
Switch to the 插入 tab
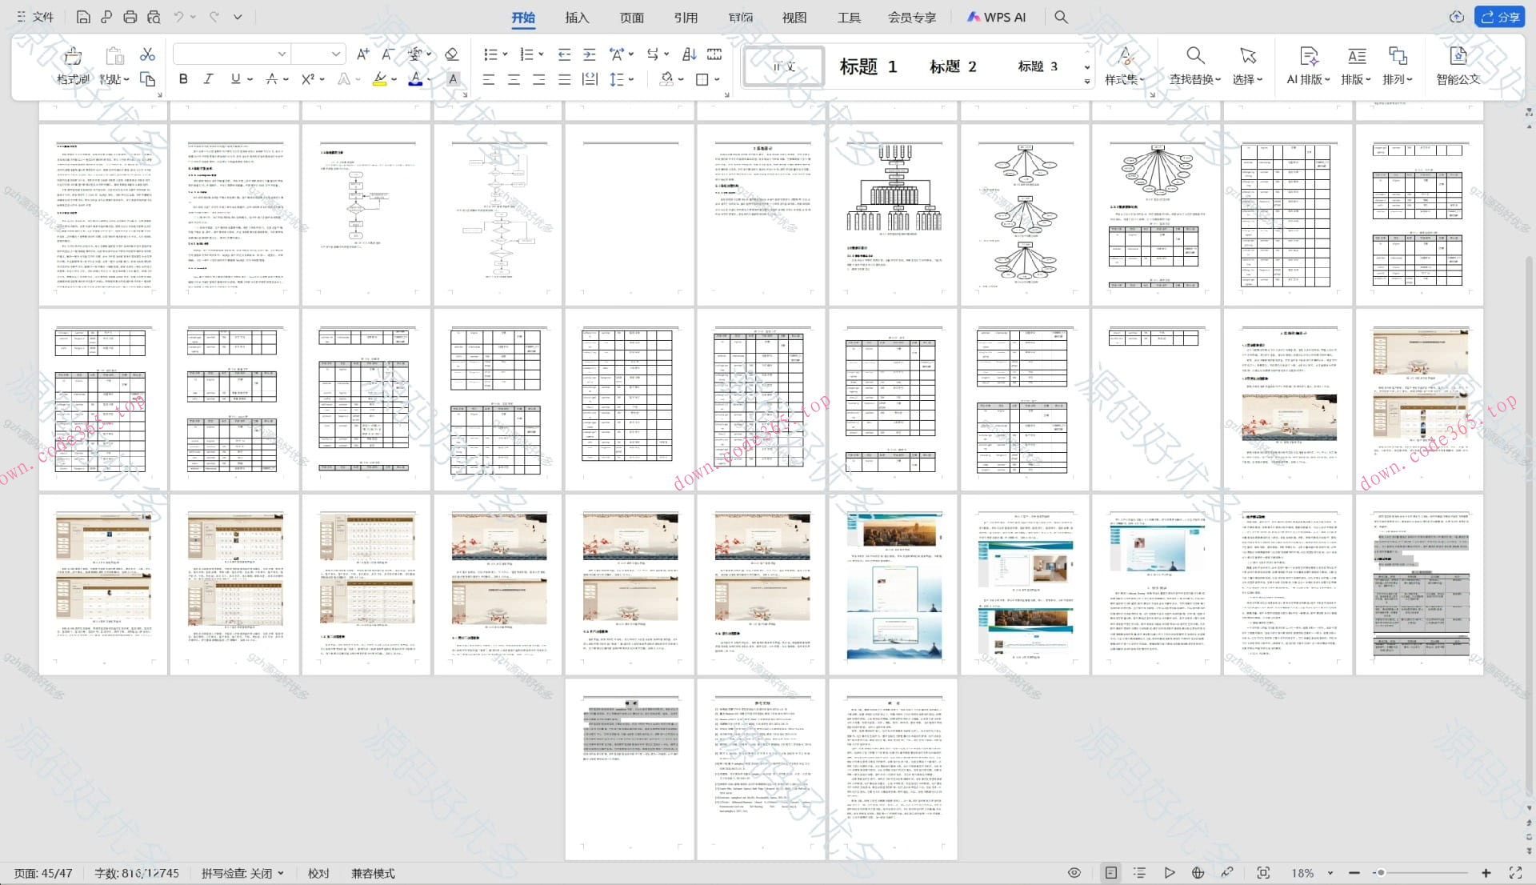[x=576, y=18]
